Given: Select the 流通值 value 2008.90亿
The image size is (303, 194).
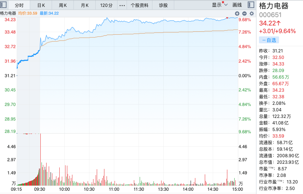Looking at the screenshot, I should click(288, 156).
